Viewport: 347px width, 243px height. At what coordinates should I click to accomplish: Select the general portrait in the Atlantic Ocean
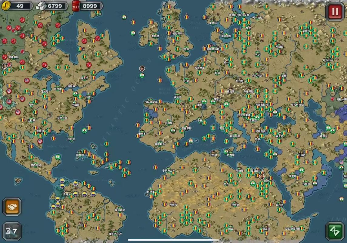click(142, 68)
